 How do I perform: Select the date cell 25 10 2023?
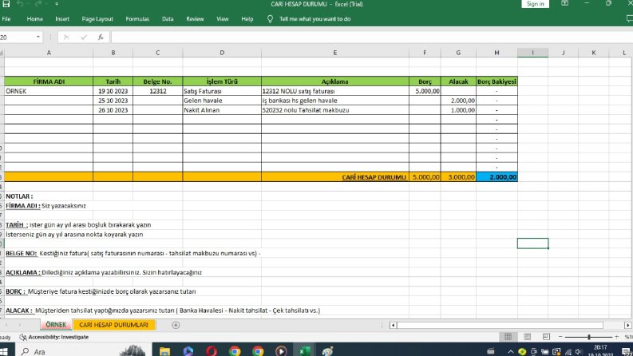click(113, 101)
